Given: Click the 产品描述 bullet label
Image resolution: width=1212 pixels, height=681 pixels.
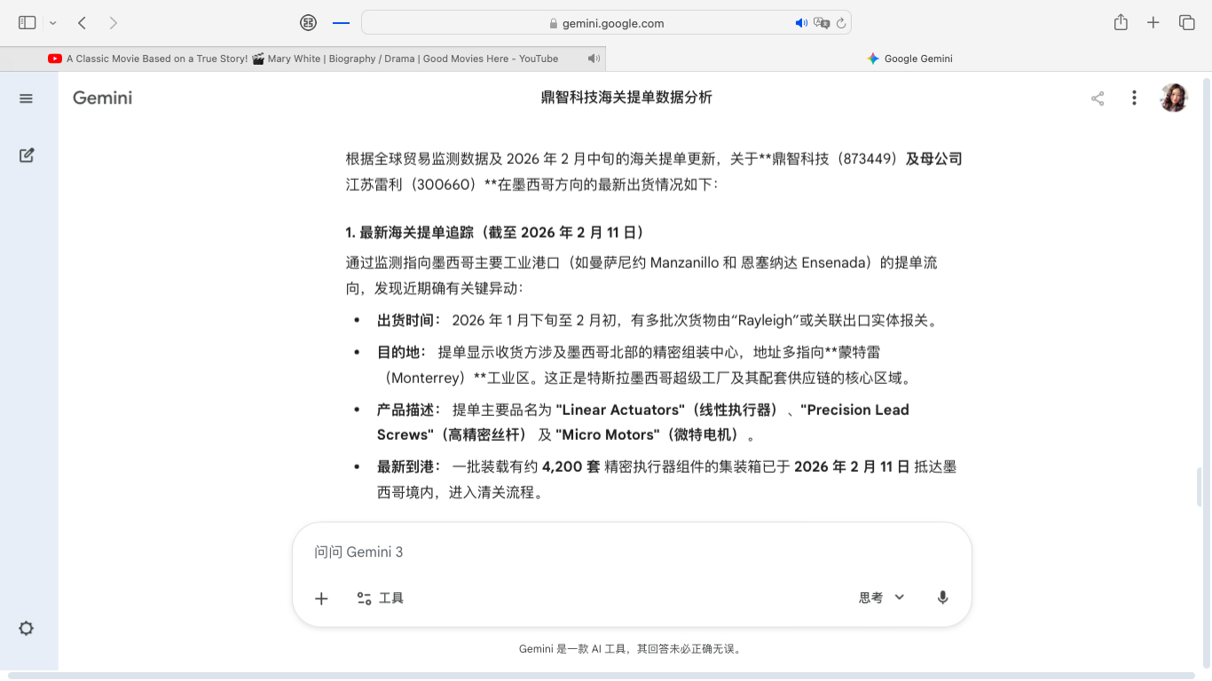Looking at the screenshot, I should pyautogui.click(x=409, y=410).
